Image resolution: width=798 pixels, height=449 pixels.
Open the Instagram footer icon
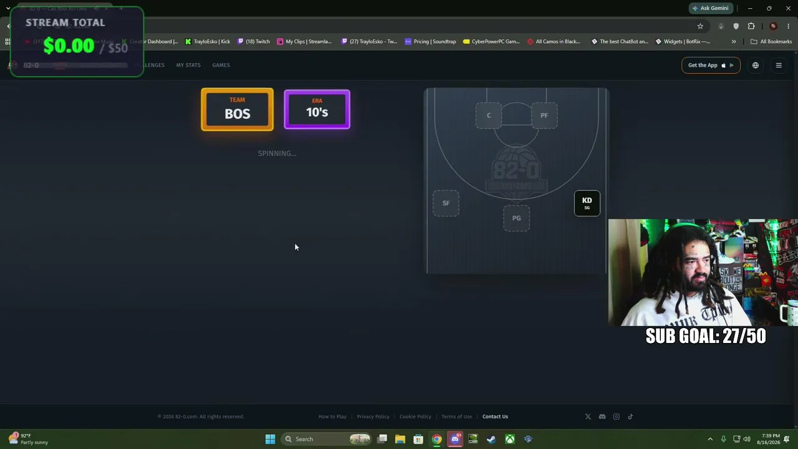(x=617, y=417)
